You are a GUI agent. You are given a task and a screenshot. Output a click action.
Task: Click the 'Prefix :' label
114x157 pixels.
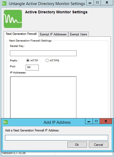(x=14, y=61)
